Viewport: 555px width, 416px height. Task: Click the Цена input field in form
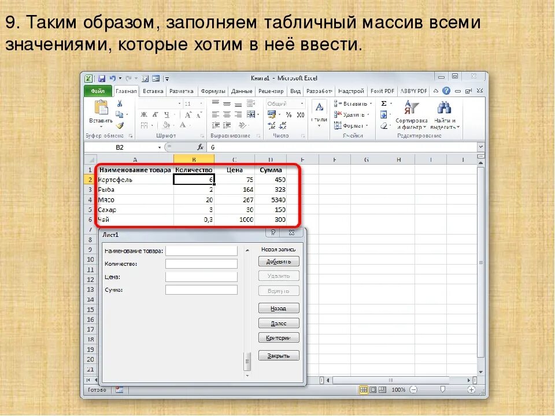[x=201, y=277]
